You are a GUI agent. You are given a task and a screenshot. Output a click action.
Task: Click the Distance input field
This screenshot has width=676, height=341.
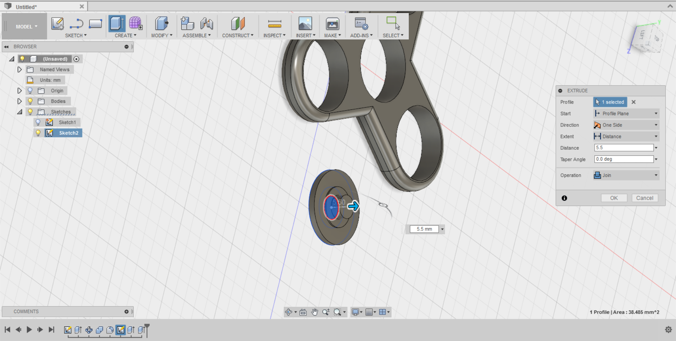tap(624, 148)
